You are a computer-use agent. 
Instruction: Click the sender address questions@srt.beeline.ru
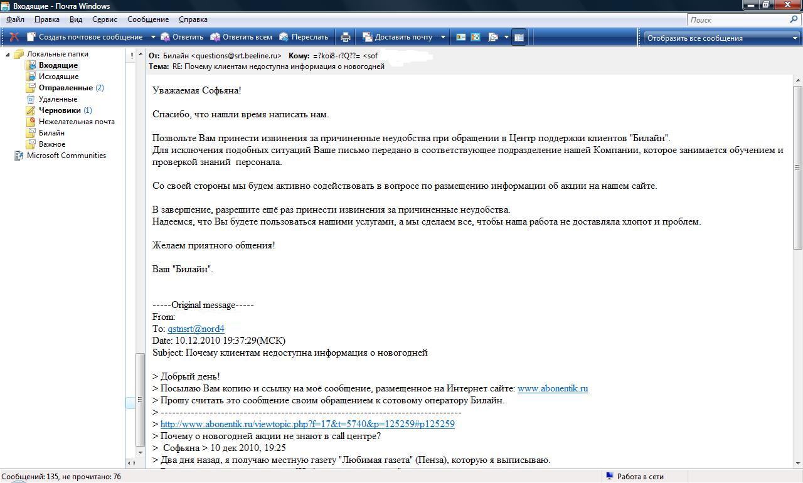pos(236,56)
